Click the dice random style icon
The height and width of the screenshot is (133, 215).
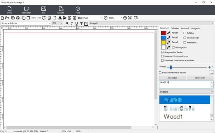pos(86,24)
